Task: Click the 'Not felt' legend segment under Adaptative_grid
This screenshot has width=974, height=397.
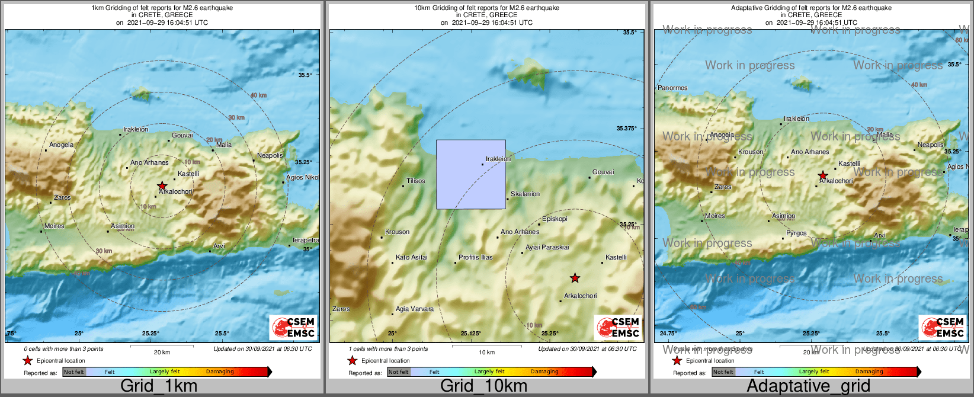Action: pyautogui.click(x=723, y=372)
